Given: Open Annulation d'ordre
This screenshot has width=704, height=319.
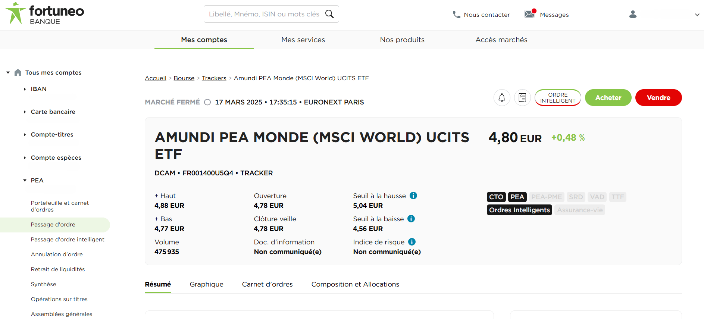Looking at the screenshot, I should pyautogui.click(x=57, y=254).
